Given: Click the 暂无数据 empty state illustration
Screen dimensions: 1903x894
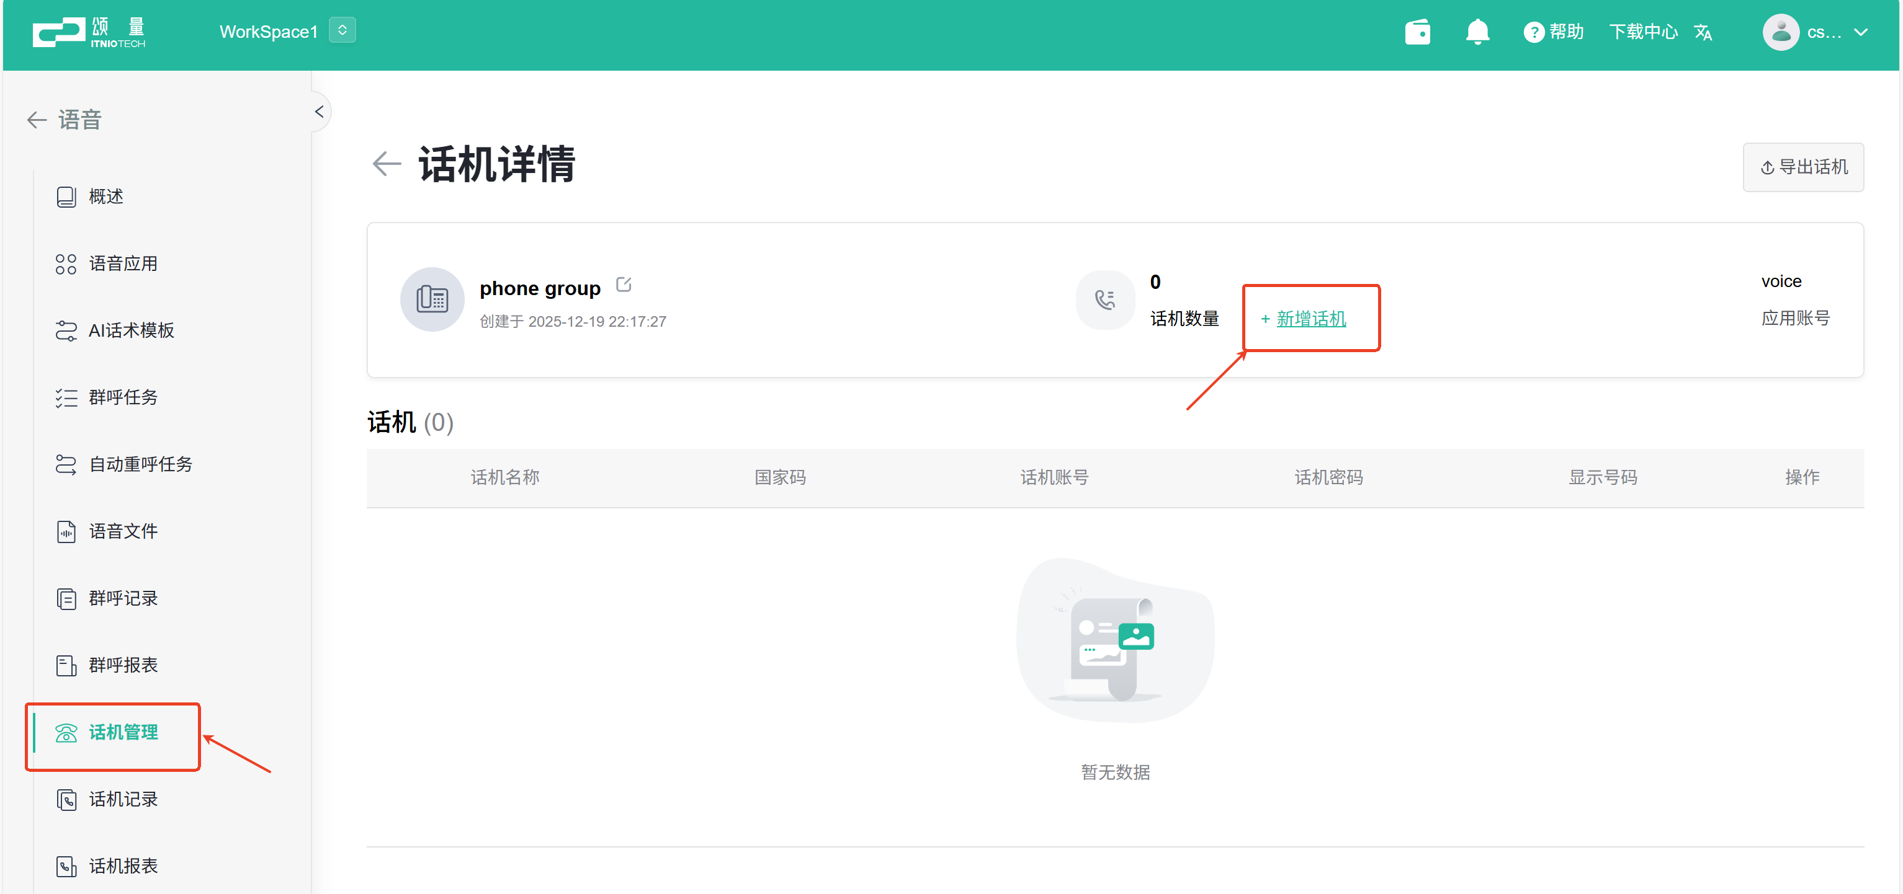Looking at the screenshot, I should coord(1115,639).
